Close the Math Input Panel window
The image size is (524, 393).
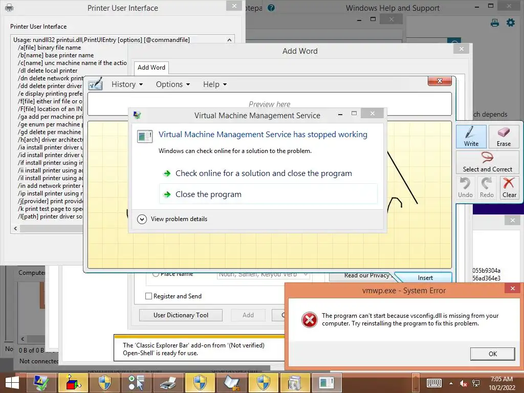coord(440,81)
